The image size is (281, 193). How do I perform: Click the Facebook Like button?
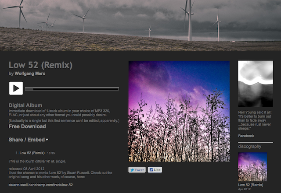pos(155,170)
